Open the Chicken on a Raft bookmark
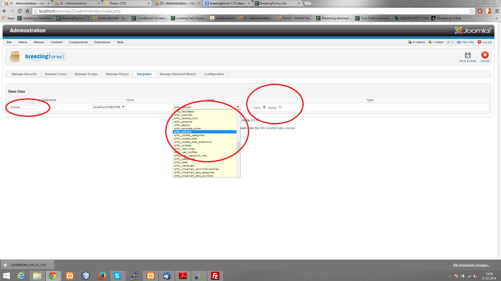 point(446,18)
